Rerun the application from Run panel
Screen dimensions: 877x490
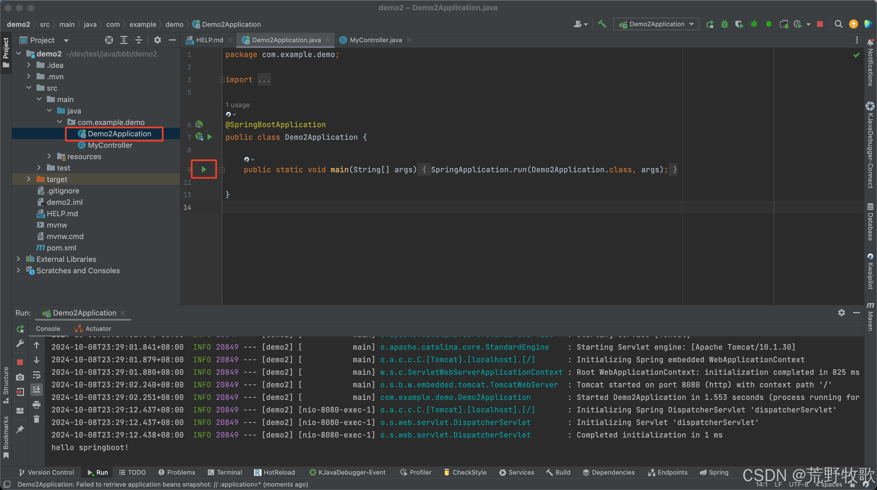(20, 329)
